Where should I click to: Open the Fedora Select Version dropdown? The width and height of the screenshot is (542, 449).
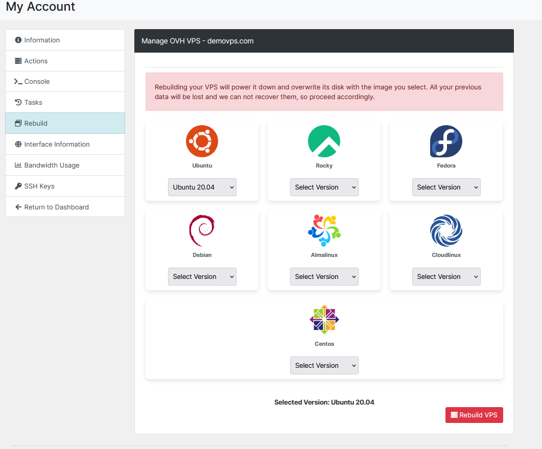point(446,187)
